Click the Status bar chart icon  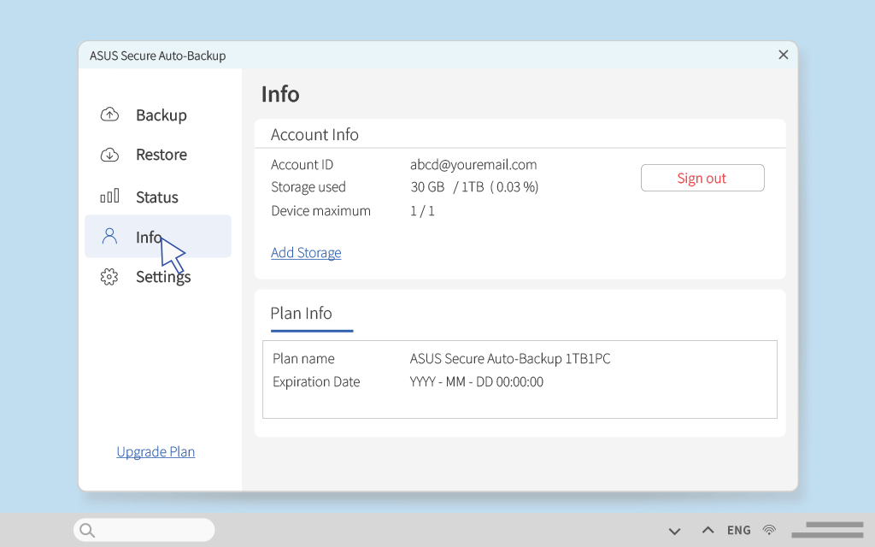pyautogui.click(x=109, y=196)
